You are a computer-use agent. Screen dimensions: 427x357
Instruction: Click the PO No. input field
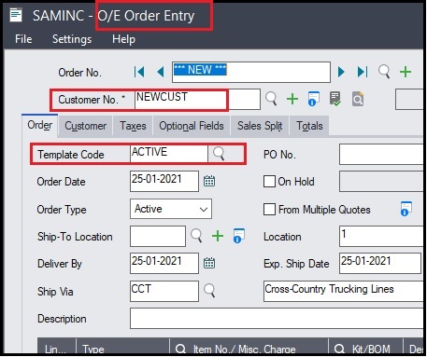tap(381, 154)
